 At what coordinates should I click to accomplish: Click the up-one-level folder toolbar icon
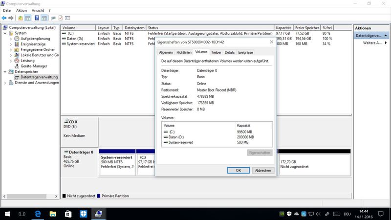click(21, 18)
